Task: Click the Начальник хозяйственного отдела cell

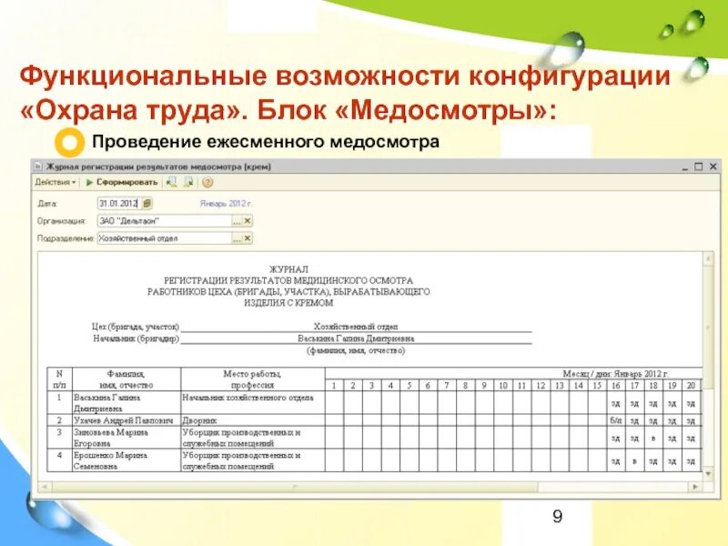Action: 253,402
